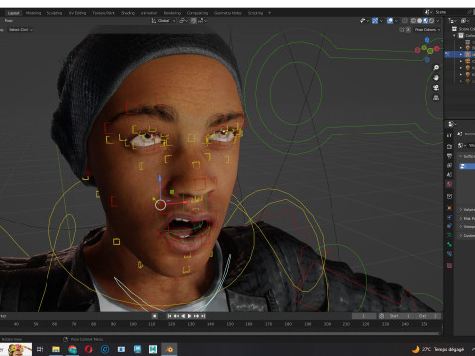Toggle the Show Overlays button
The height and width of the screenshot is (356, 475).
pos(390,21)
